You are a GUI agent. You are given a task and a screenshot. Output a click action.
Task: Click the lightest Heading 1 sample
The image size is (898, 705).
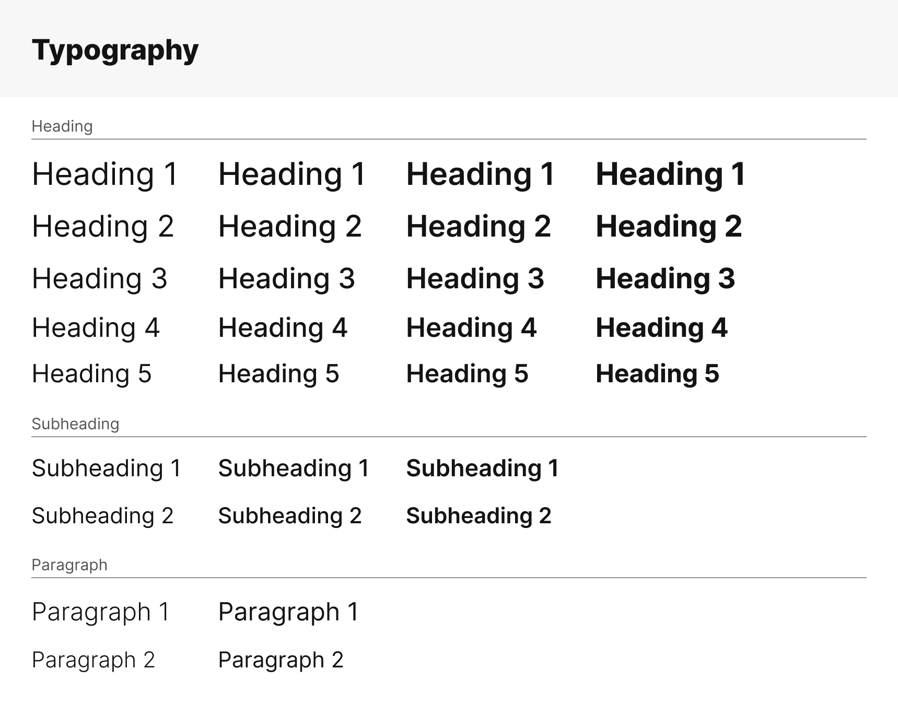(105, 174)
